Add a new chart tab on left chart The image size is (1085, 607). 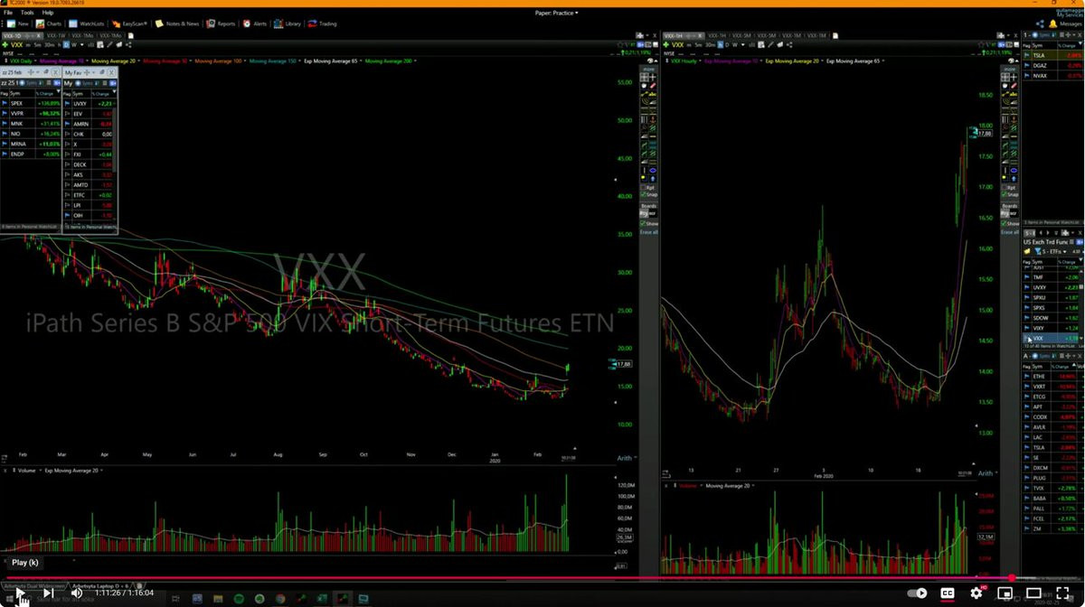click(x=130, y=35)
